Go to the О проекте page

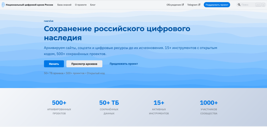[x=81, y=5]
